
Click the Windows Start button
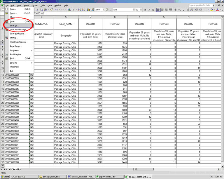tap(5, 177)
